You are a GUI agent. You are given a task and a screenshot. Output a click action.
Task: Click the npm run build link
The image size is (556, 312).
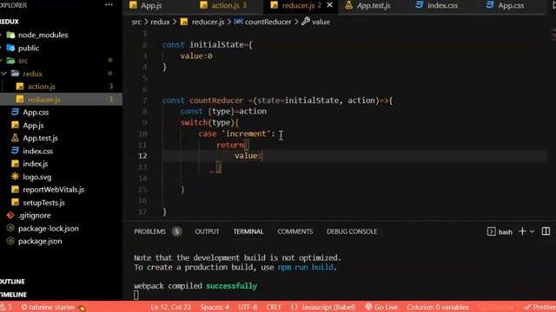[x=305, y=267]
